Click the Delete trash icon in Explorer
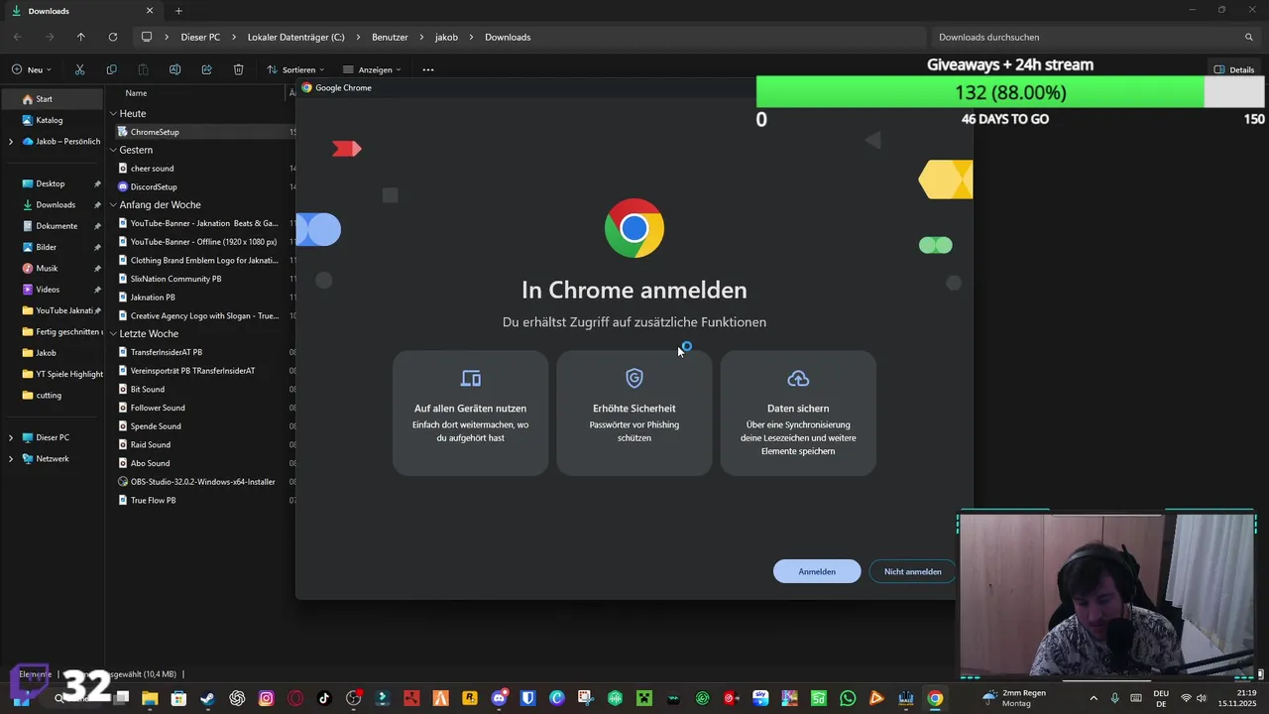Screen dimensions: 1269x714 pyautogui.click(x=239, y=69)
